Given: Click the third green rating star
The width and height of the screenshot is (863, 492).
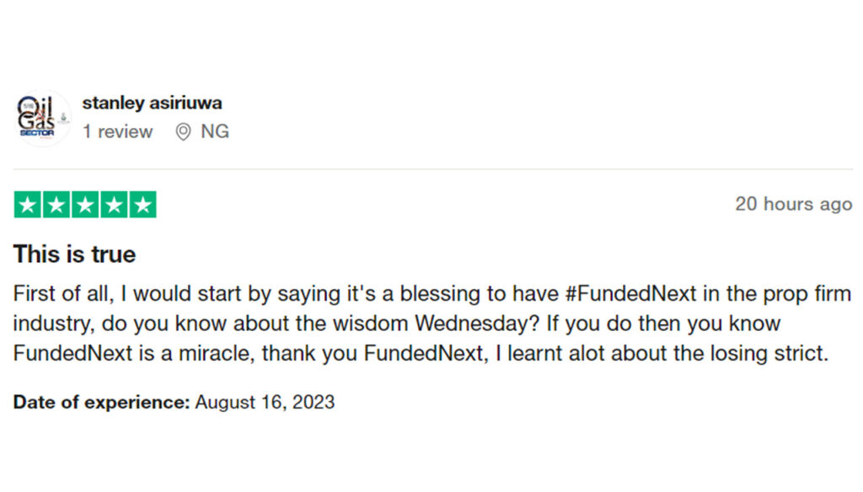Looking at the screenshot, I should [x=85, y=205].
